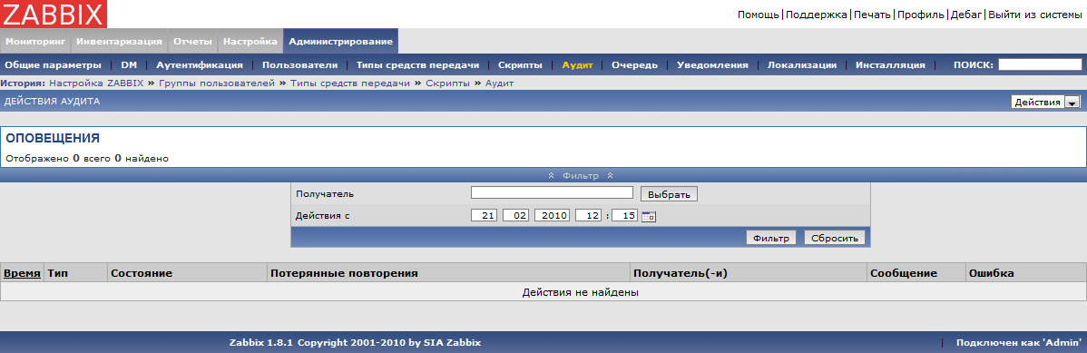
Task: Open the Профиль link
Action: click(921, 14)
